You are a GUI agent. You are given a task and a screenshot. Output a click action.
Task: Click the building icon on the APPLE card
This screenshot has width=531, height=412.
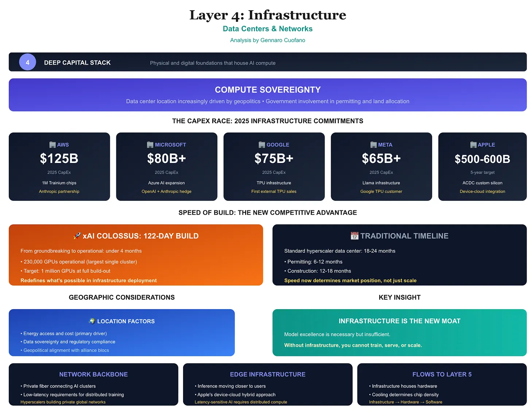(x=473, y=144)
